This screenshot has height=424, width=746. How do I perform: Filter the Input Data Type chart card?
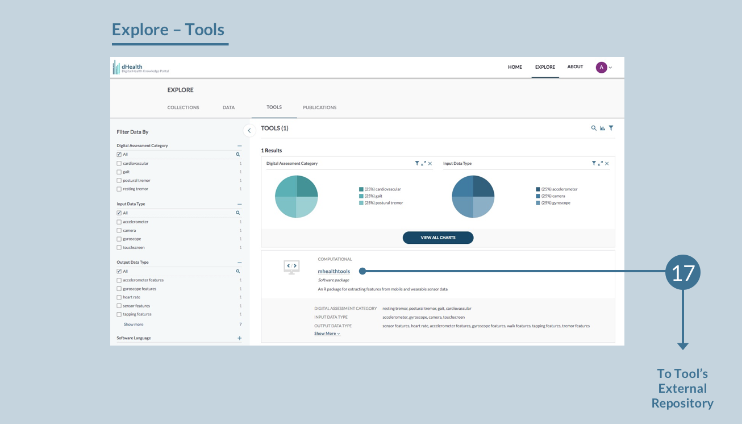pyautogui.click(x=594, y=164)
